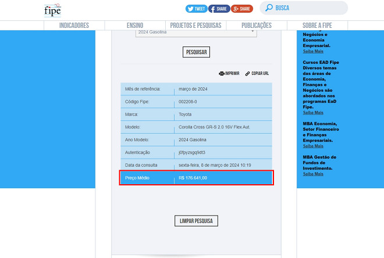The image size is (384, 258).
Task: Click the highlighted Preço Médio row
Action: (196, 178)
